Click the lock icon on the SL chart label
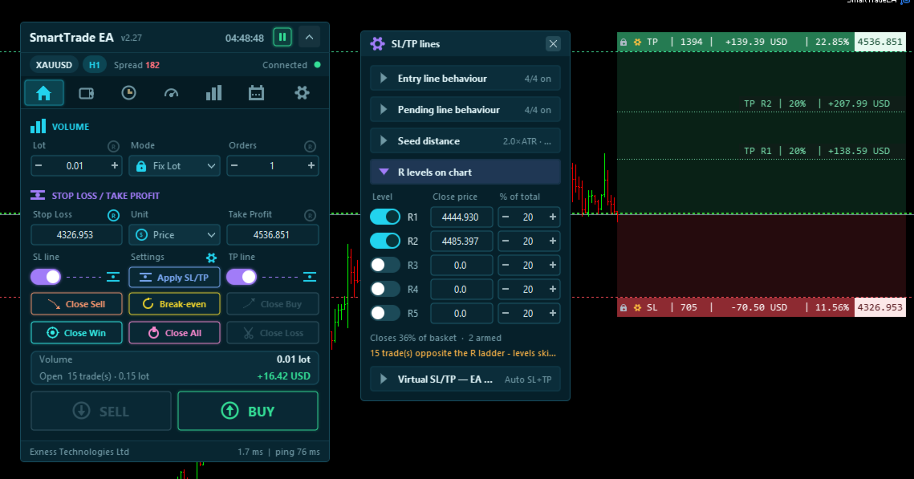 624,307
